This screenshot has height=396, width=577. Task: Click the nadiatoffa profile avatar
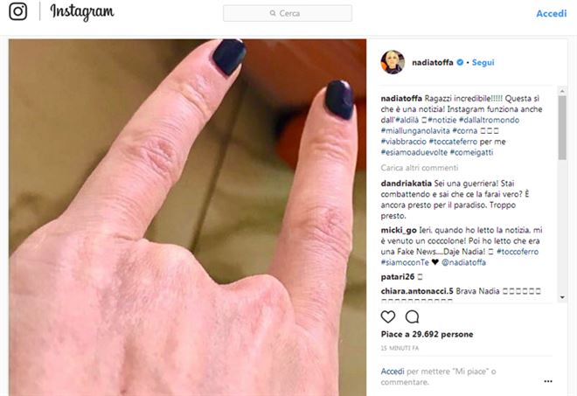coord(393,62)
